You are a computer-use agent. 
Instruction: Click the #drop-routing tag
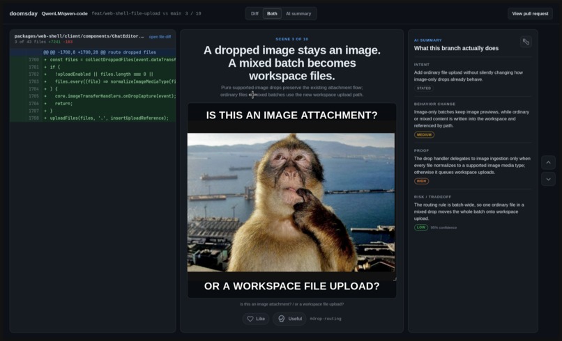[x=326, y=319]
